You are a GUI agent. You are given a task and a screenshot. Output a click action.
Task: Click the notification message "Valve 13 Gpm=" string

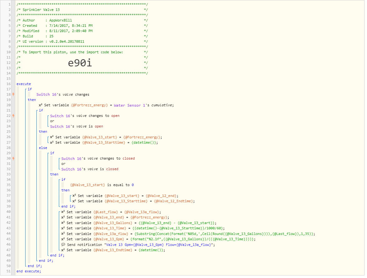click(x=159, y=245)
